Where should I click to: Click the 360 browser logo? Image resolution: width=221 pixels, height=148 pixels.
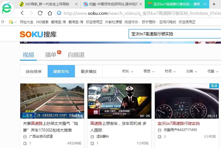[x=7, y=9]
